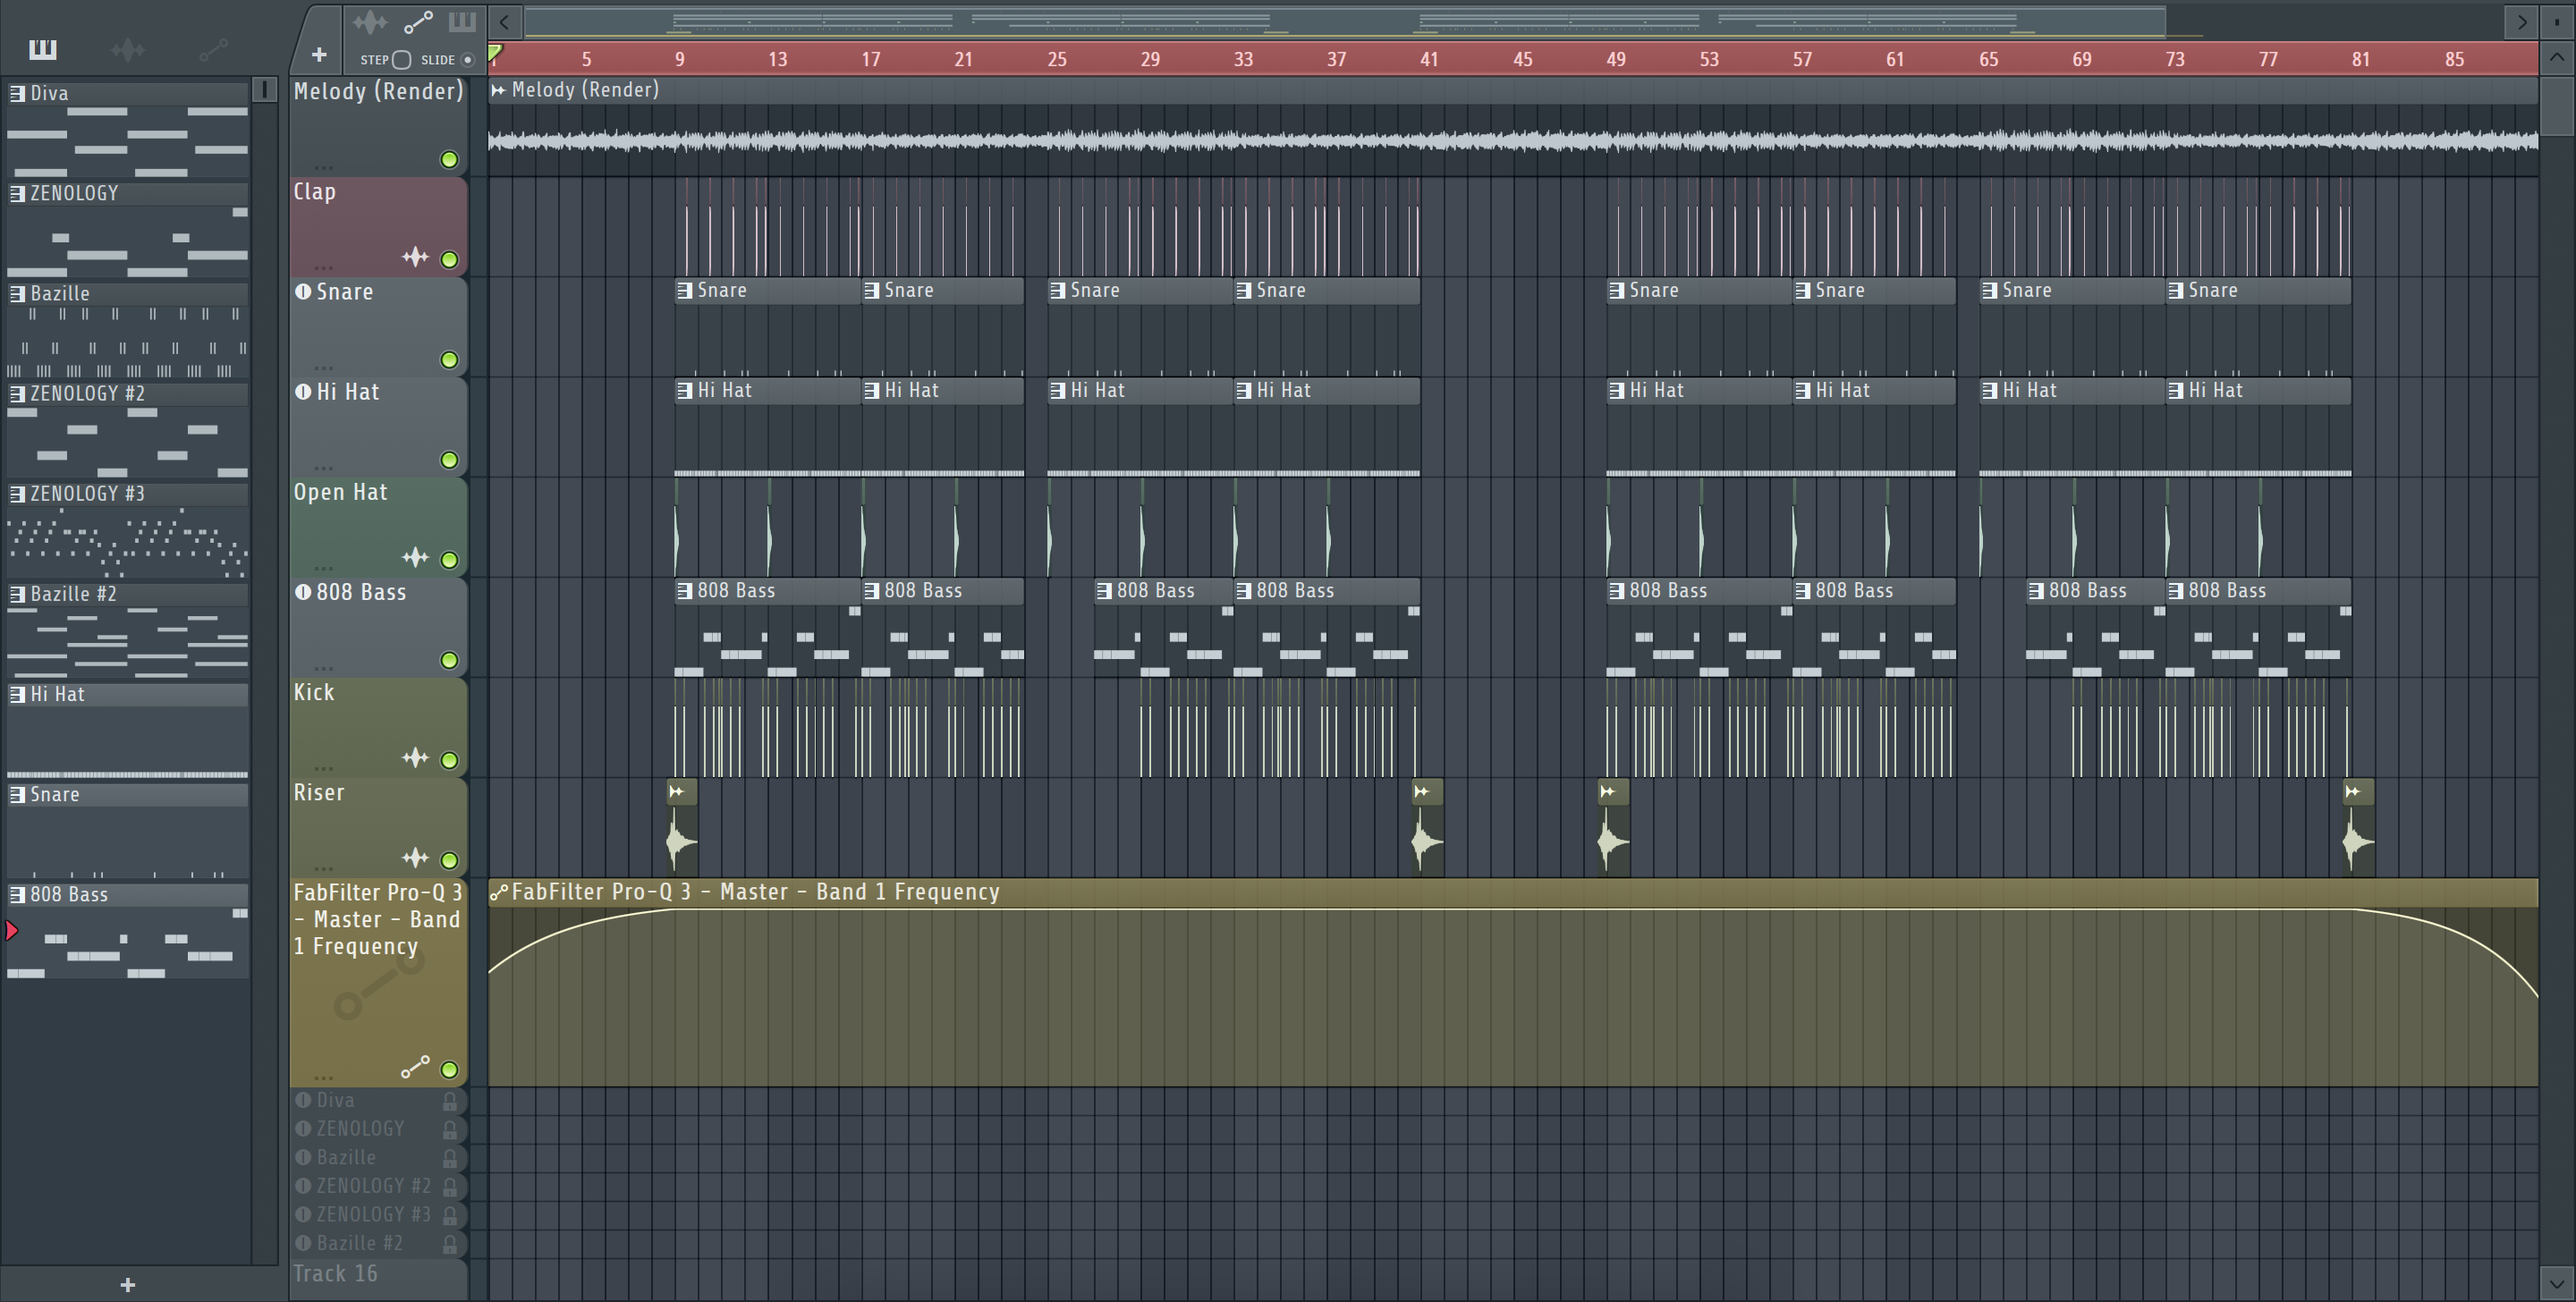
Task: Mute the Hi Hat track
Action: (x=450, y=460)
